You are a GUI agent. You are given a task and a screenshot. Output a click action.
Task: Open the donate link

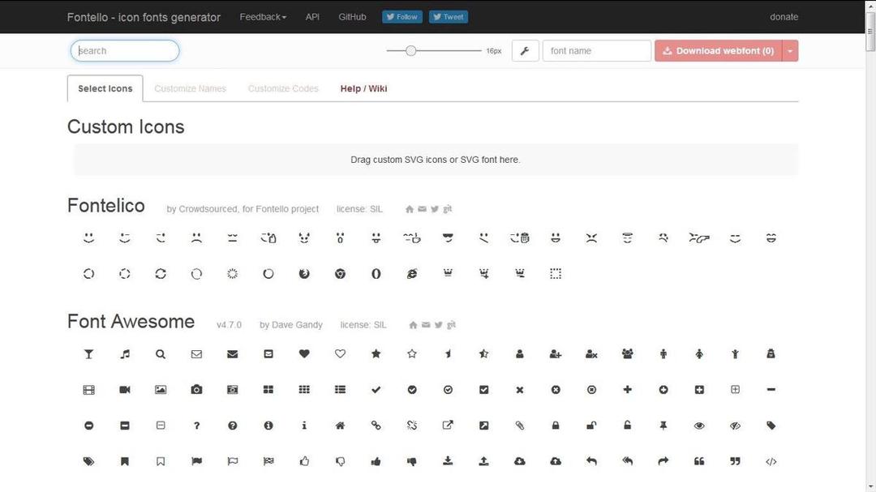tap(784, 17)
